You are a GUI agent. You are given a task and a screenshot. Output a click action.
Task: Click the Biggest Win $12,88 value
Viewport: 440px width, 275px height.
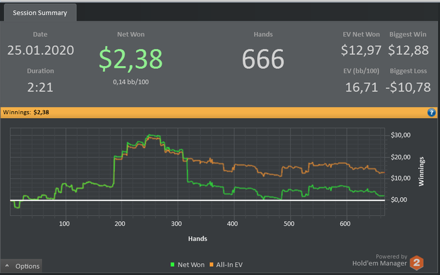point(409,50)
